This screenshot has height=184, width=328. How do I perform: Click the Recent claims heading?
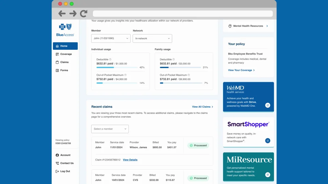tap(102, 107)
